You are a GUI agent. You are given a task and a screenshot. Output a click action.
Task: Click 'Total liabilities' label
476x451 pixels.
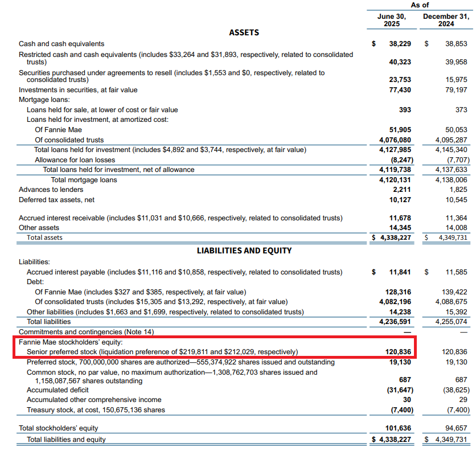coord(48,322)
